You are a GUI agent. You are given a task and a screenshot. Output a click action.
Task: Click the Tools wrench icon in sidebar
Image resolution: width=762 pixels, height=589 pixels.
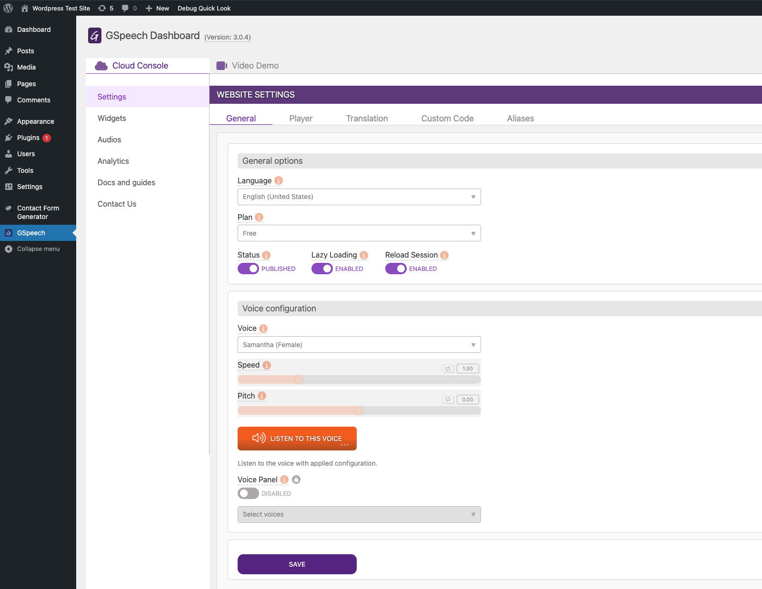pos(9,170)
